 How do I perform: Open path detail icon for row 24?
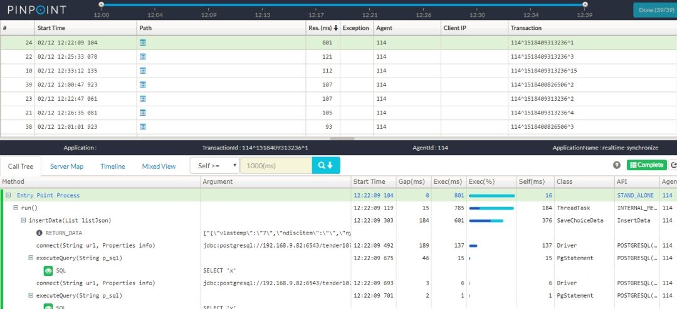143,43
